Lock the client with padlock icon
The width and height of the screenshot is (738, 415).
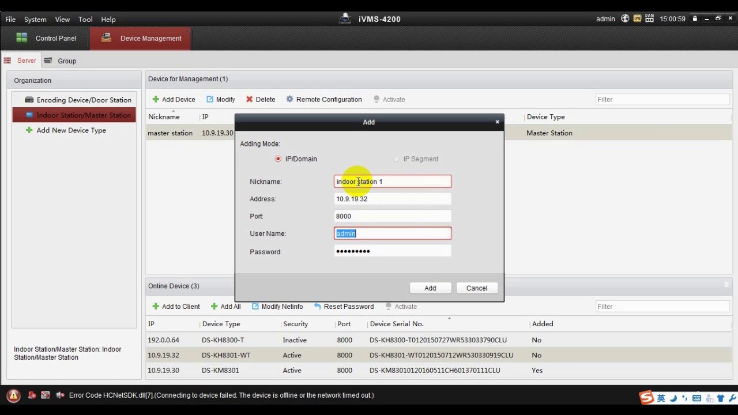point(695,18)
